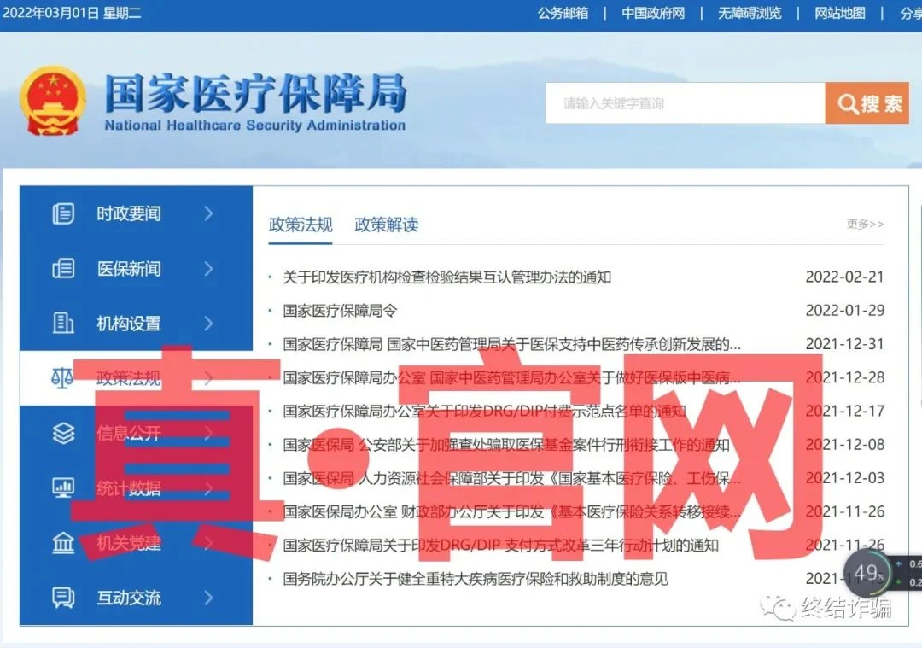Image resolution: width=922 pixels, height=648 pixels.
Task: Open the 医保新闻 sidebar menu
Action: tap(136, 269)
